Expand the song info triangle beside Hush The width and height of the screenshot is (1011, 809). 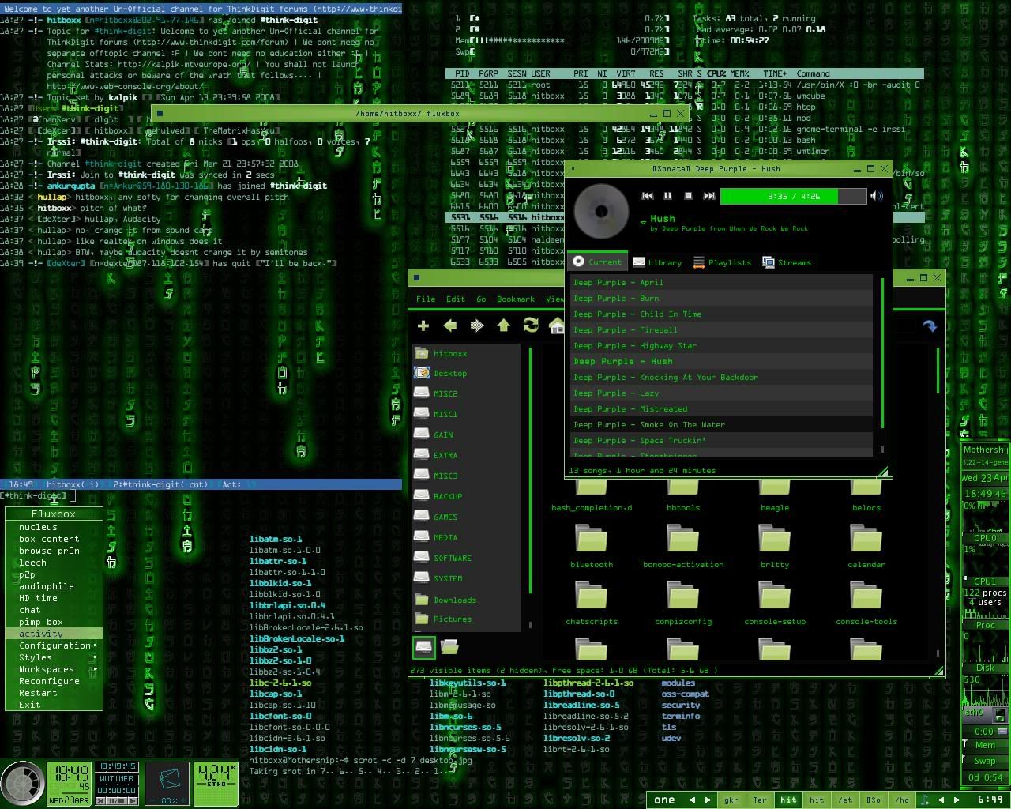point(643,224)
